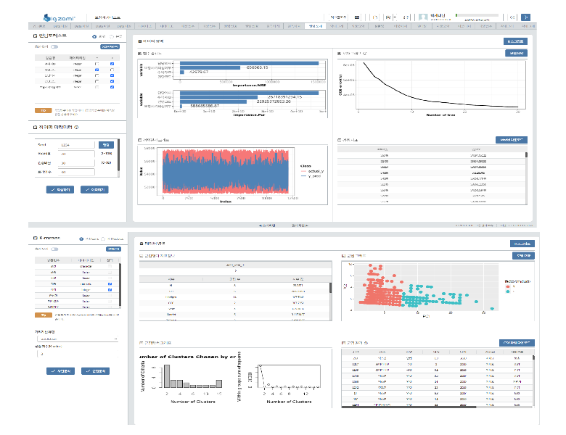Click the blue button next to Seed field
566x435 pixels.
(105, 144)
